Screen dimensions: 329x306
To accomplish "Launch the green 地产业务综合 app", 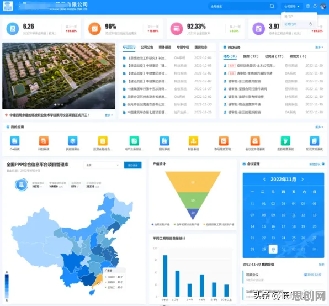I will 134,141.
